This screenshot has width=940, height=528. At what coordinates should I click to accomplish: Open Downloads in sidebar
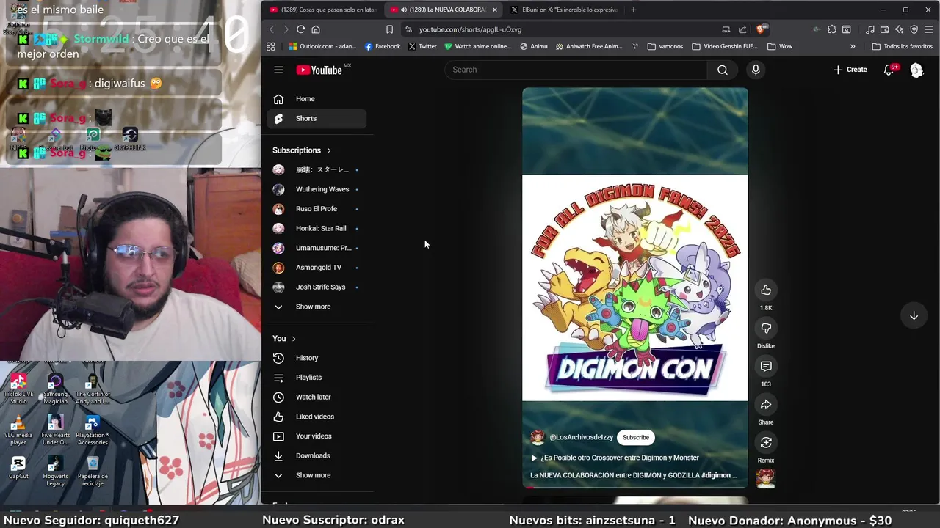click(x=317, y=455)
